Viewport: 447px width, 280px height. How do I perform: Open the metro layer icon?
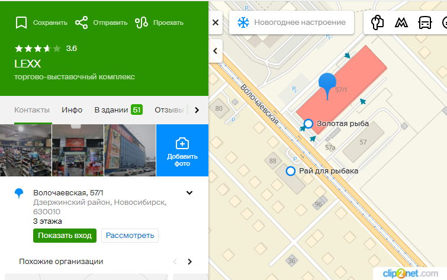(401, 23)
